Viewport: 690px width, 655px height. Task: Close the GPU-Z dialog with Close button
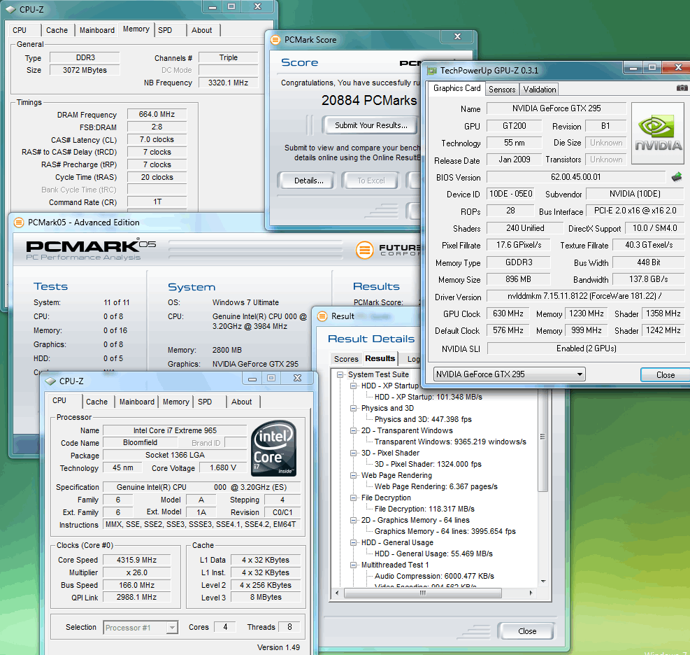coord(666,375)
